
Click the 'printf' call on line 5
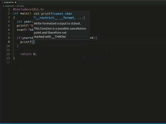click(x=22, y=25)
